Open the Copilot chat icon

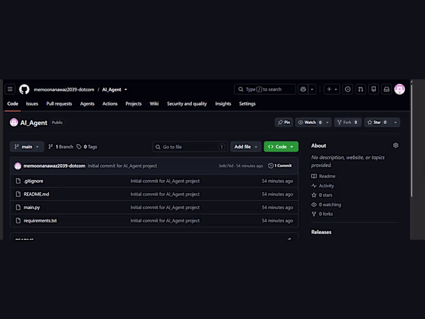tap(303, 89)
